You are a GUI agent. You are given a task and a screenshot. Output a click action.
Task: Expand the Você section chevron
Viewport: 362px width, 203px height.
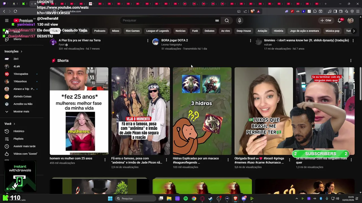(x=14, y=124)
